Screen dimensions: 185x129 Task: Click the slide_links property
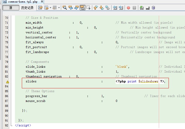click(35, 67)
